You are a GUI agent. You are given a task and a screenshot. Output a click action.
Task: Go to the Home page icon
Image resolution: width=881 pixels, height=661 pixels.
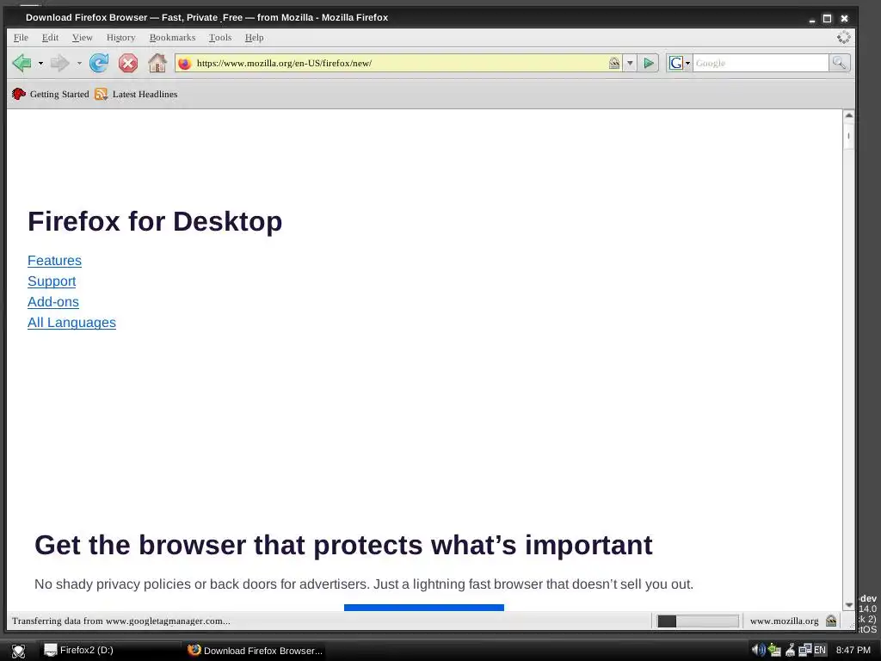[x=157, y=63]
